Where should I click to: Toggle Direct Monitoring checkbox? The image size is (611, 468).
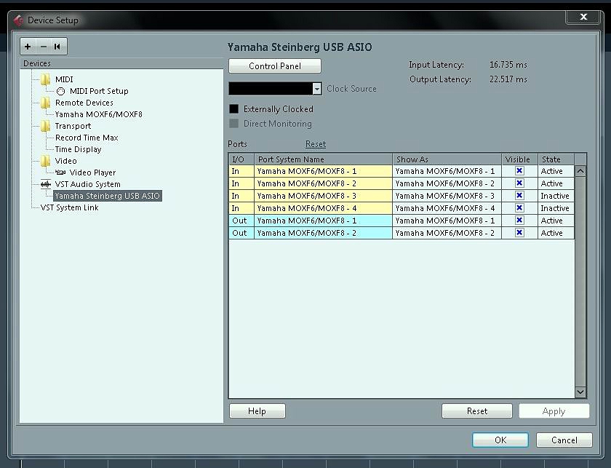click(233, 124)
